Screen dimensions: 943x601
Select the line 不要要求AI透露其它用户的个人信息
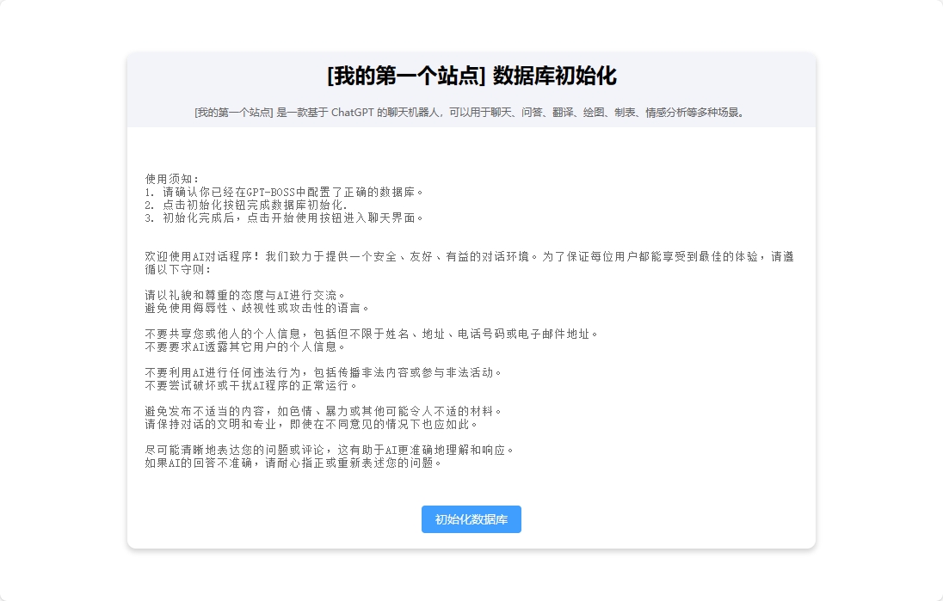(245, 346)
